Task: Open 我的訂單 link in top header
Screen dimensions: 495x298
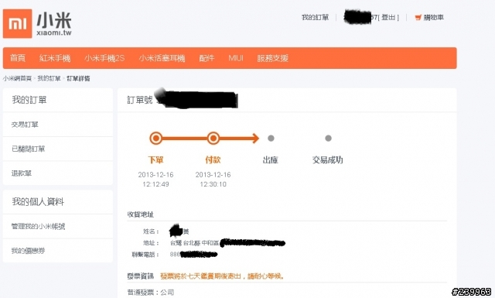Action: pos(315,17)
